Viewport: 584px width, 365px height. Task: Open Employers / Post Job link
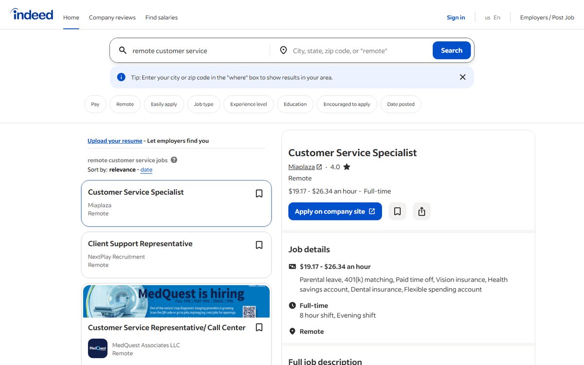click(x=547, y=18)
